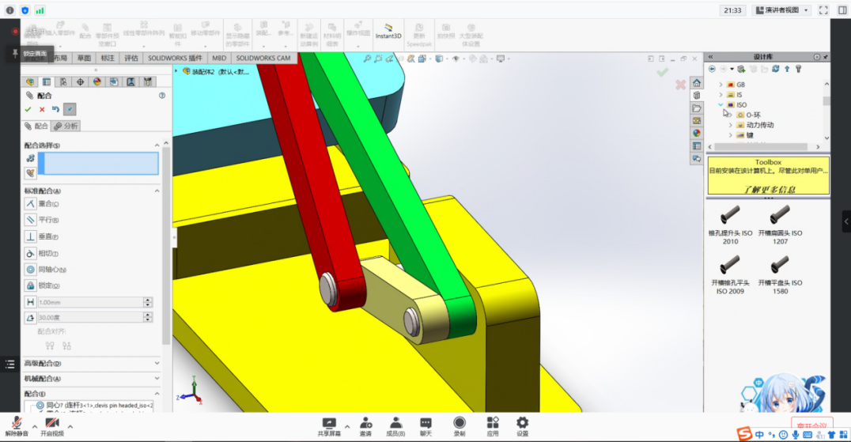This screenshot has height=442, width=851.
Task: Expand the 高级配合 section
Action: pyautogui.click(x=157, y=364)
